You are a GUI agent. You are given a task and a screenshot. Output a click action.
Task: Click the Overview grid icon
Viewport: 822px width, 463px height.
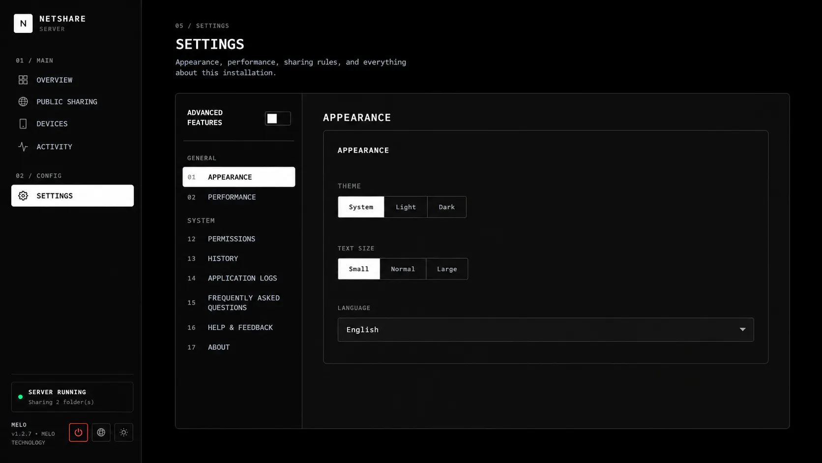click(23, 80)
